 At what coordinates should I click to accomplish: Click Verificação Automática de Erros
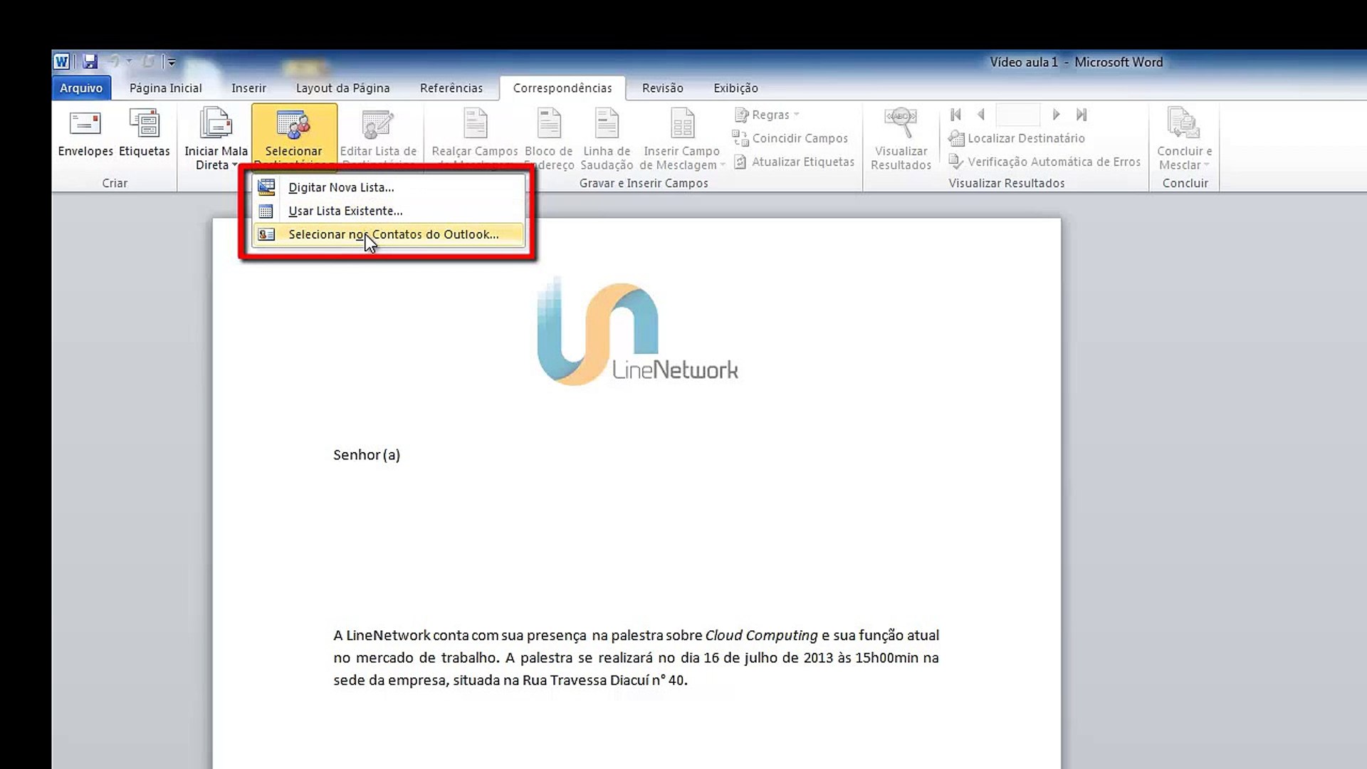1044,162
